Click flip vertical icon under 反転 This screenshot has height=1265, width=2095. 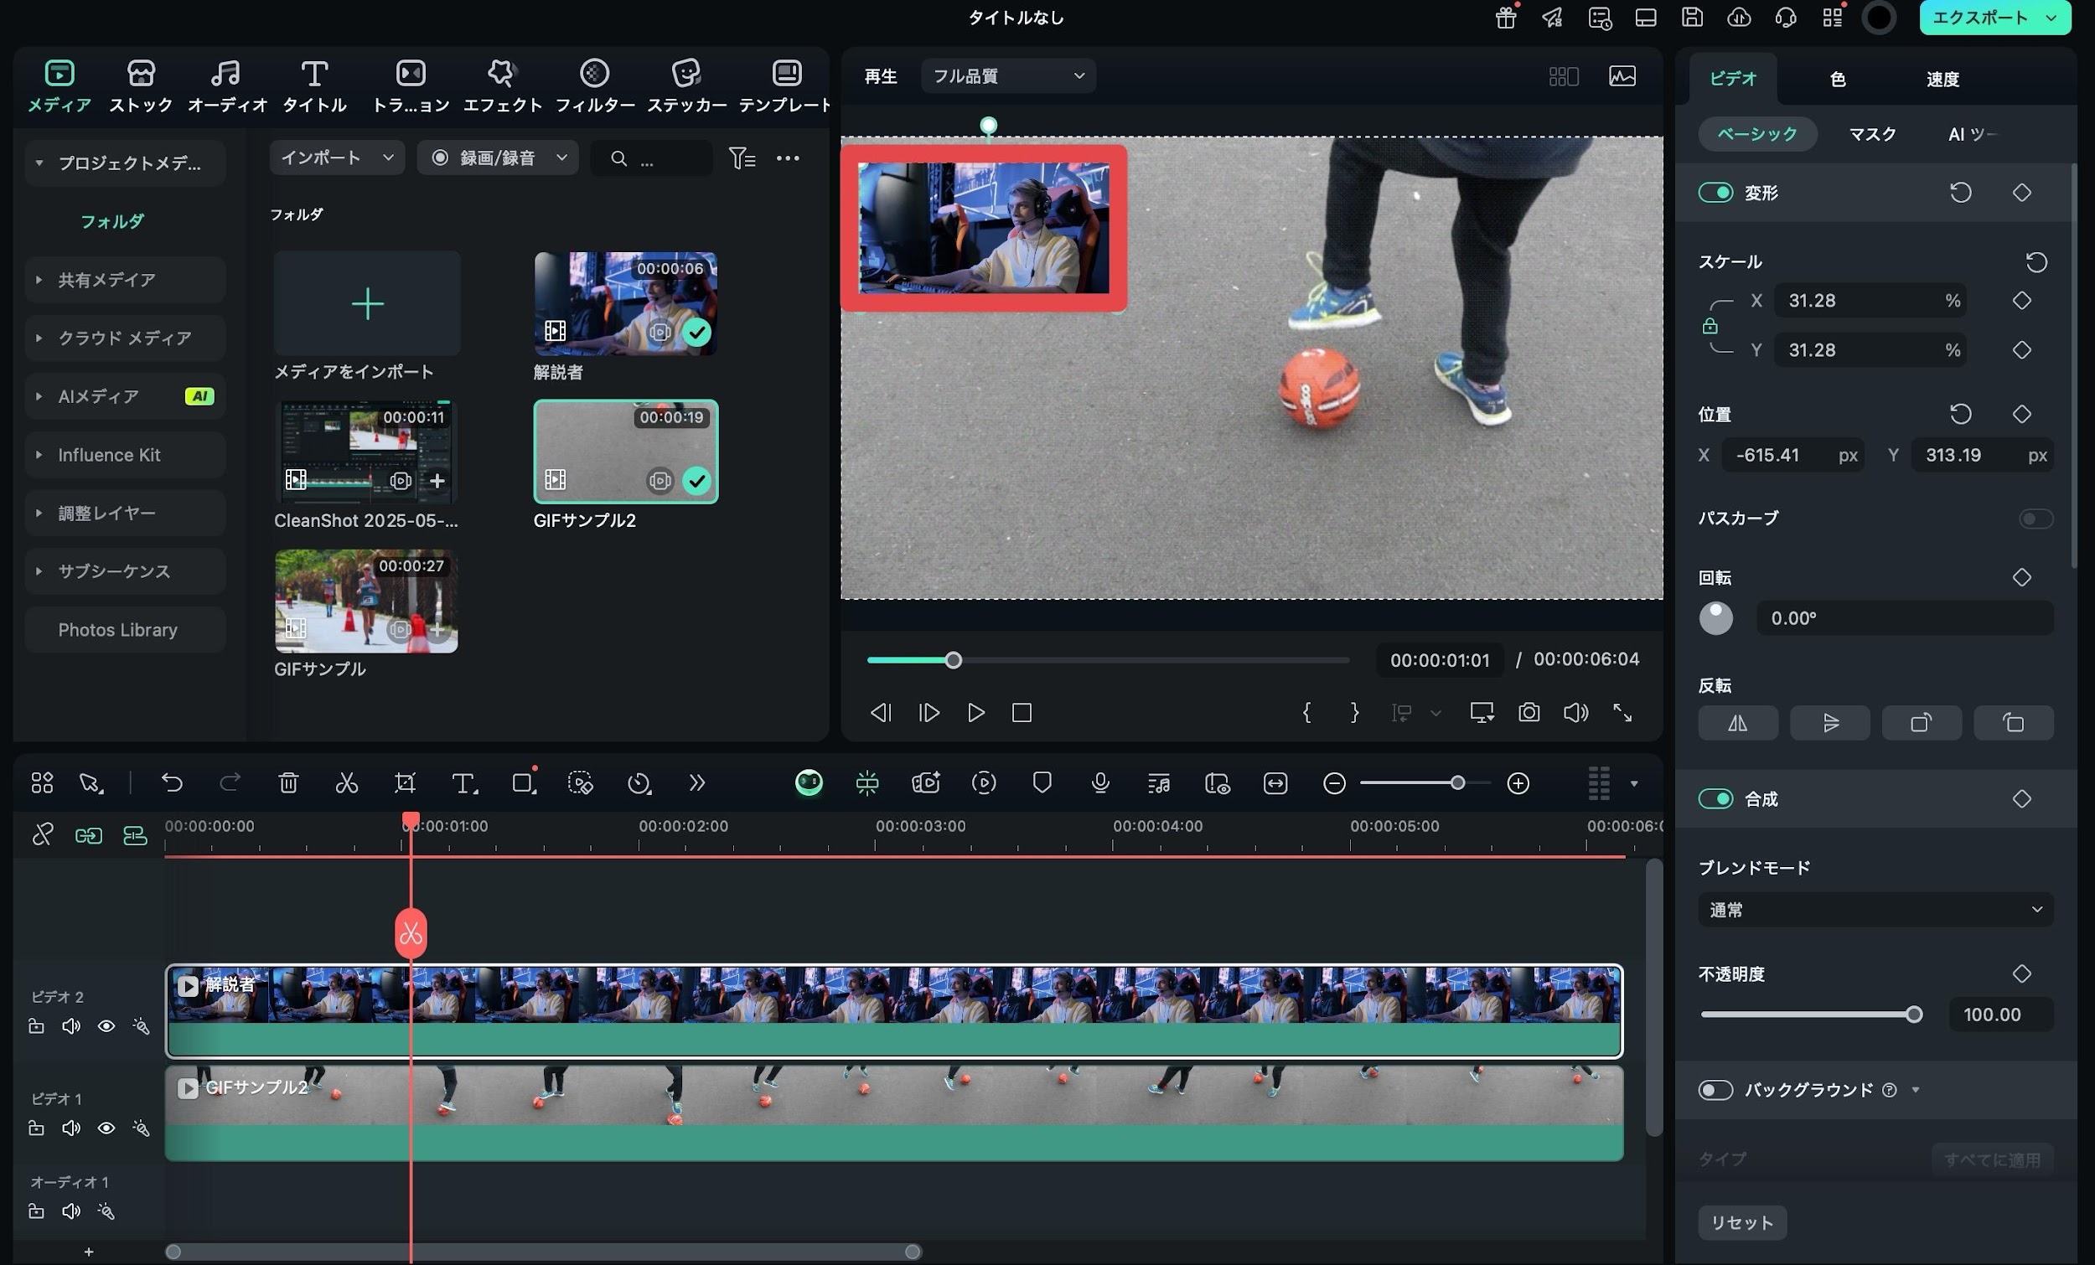click(1829, 723)
